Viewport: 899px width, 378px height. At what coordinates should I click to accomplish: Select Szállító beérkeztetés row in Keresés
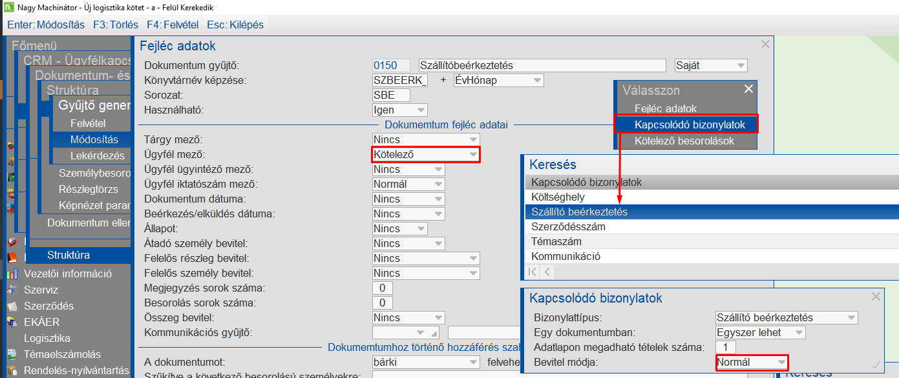pos(712,212)
